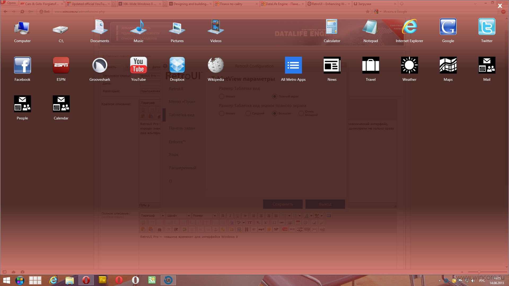Select the Малые tablet view size radio

[222, 96]
